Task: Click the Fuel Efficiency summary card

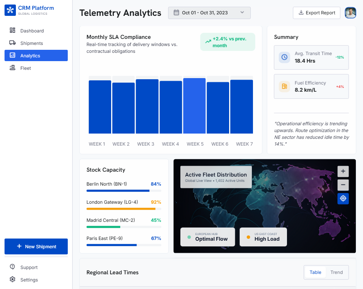Action: tap(311, 86)
